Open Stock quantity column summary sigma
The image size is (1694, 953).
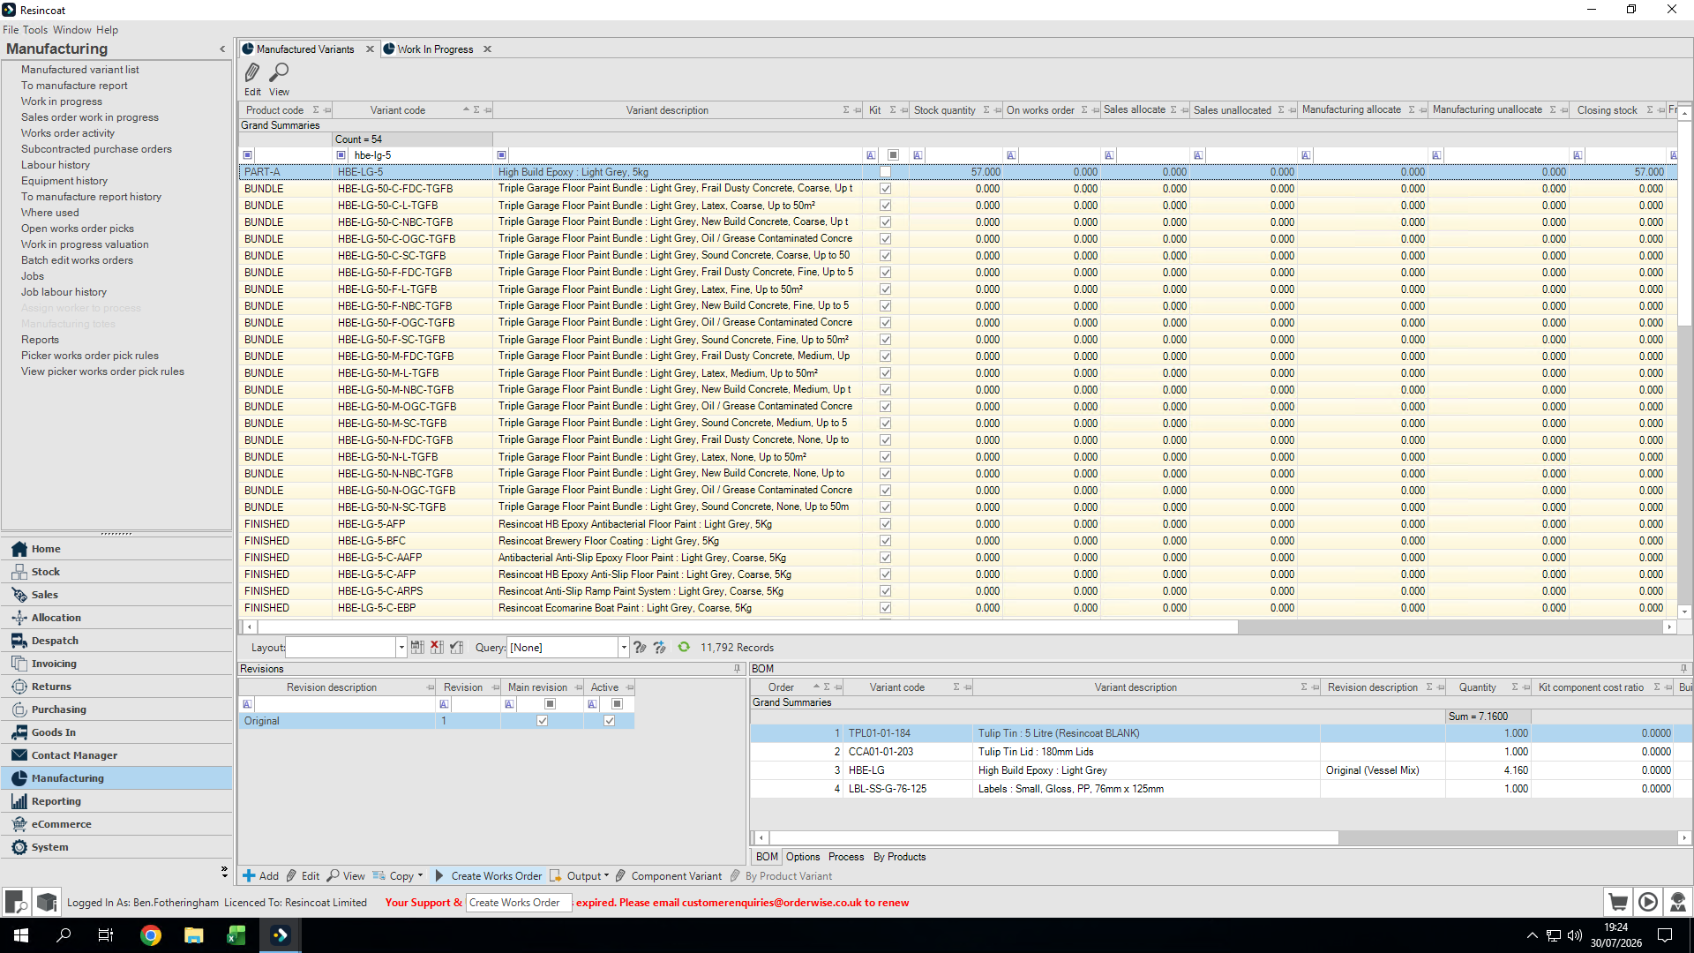point(986,110)
